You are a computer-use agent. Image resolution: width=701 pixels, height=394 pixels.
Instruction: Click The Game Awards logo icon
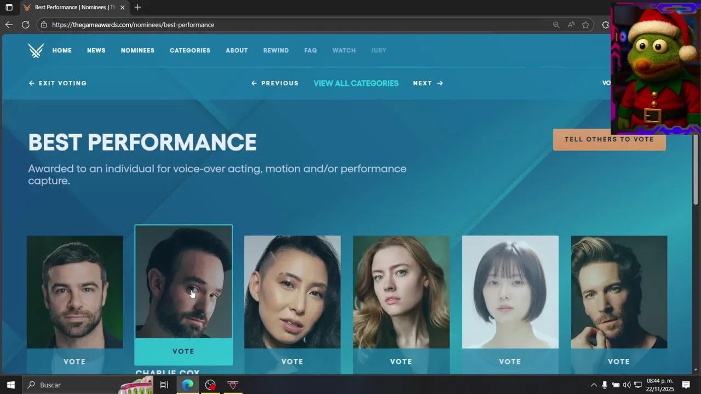36,50
